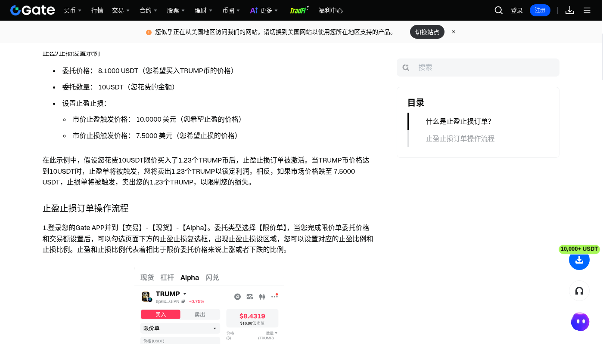
Task: Click the 委托价格: 8.1000 USDT bullet
Action: 149,71
